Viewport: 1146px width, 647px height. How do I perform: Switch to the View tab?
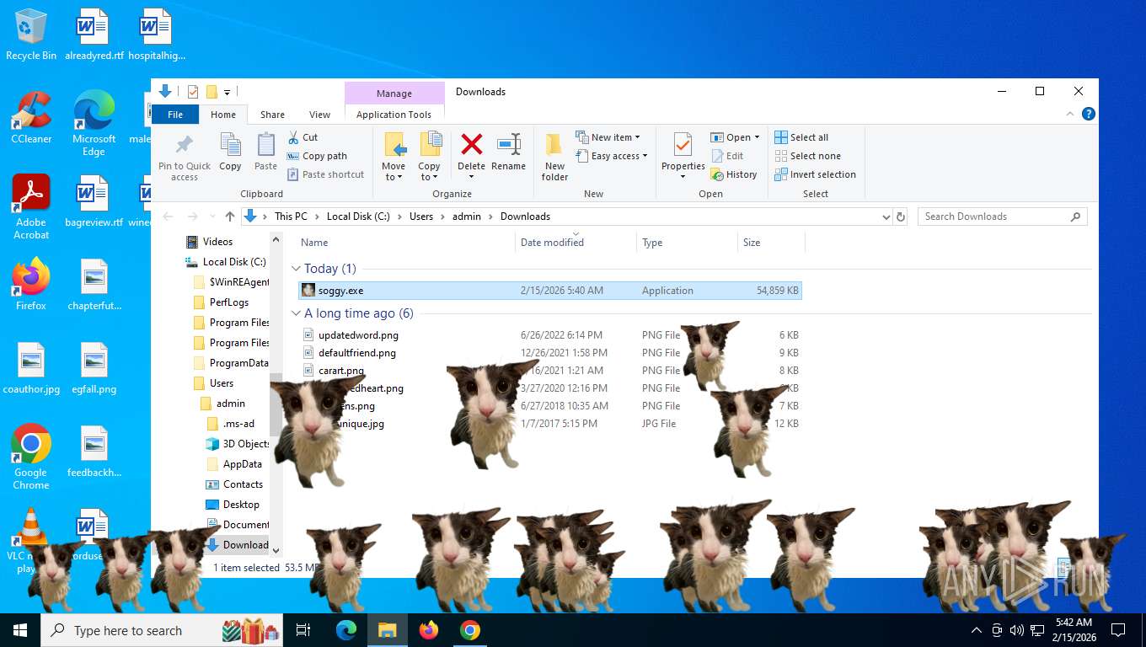pyautogui.click(x=319, y=115)
